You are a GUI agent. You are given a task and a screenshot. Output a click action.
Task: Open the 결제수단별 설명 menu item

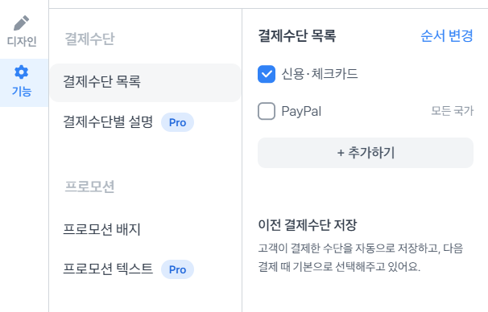[108, 121]
